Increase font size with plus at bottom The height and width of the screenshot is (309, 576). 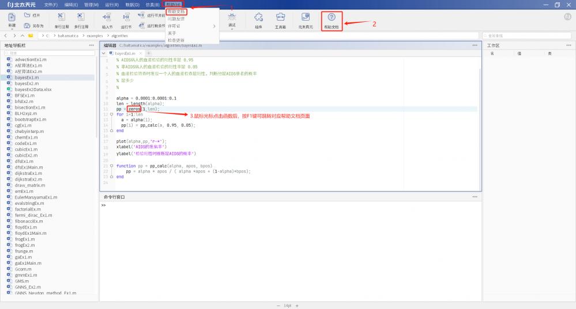(x=296, y=306)
